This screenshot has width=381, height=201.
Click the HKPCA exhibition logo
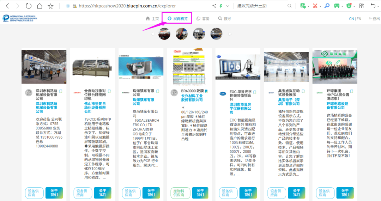click(x=20, y=18)
